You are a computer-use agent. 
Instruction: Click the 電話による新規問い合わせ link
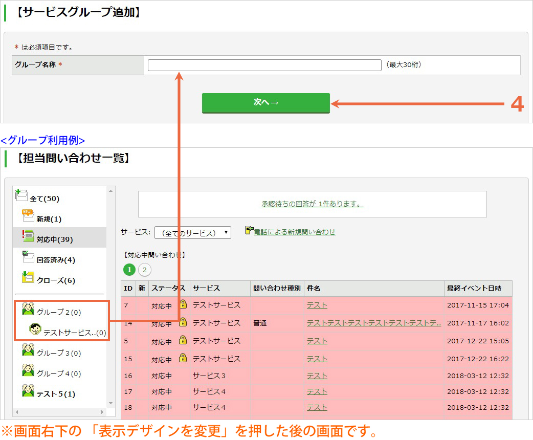[295, 232]
